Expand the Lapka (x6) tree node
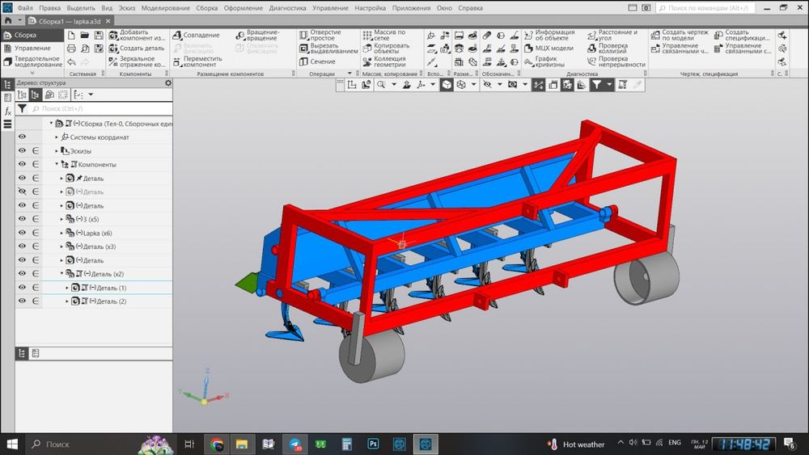809x455 pixels. point(61,233)
